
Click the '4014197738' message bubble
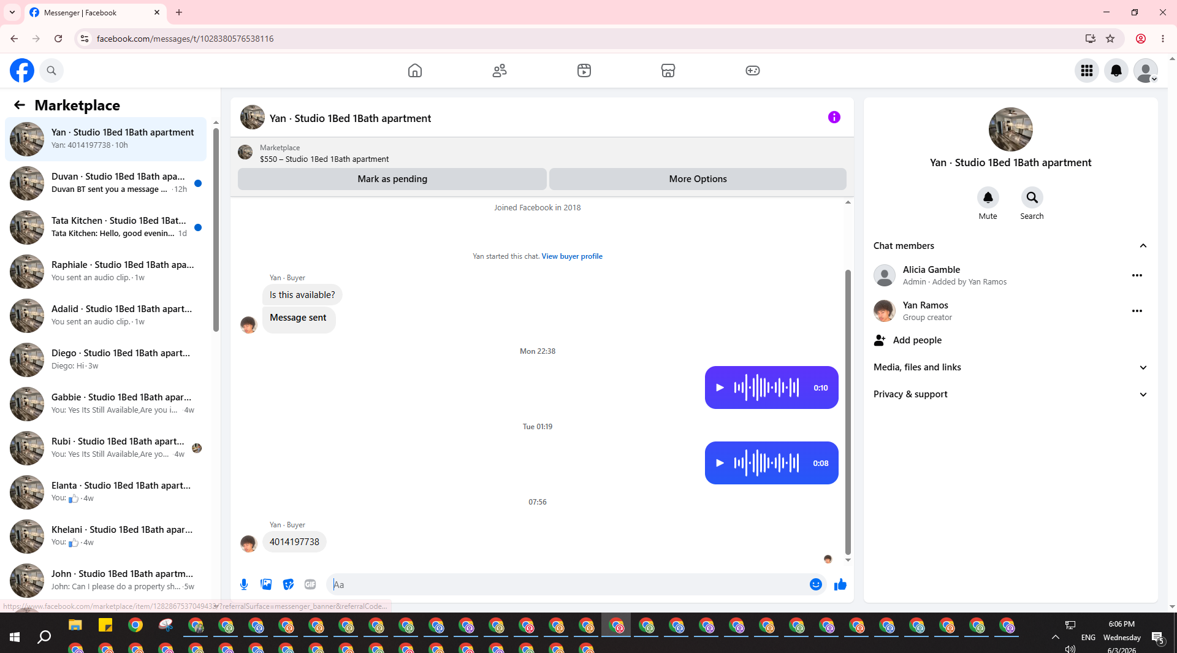[x=294, y=542]
